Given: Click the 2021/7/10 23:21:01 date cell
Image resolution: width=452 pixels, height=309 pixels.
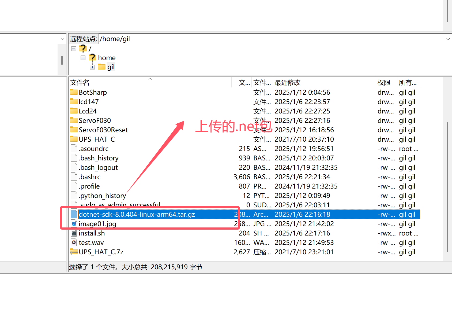Looking at the screenshot, I should click(304, 252).
